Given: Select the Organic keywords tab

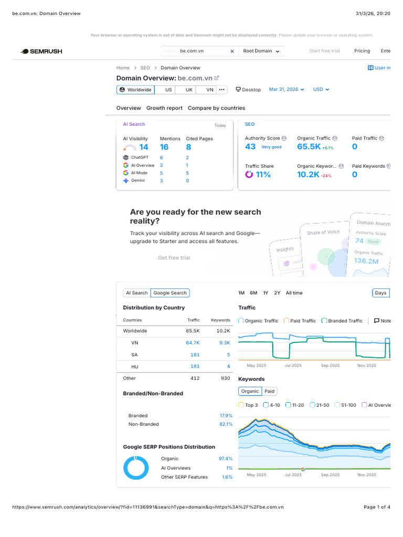Looking at the screenshot, I should 250,391.
